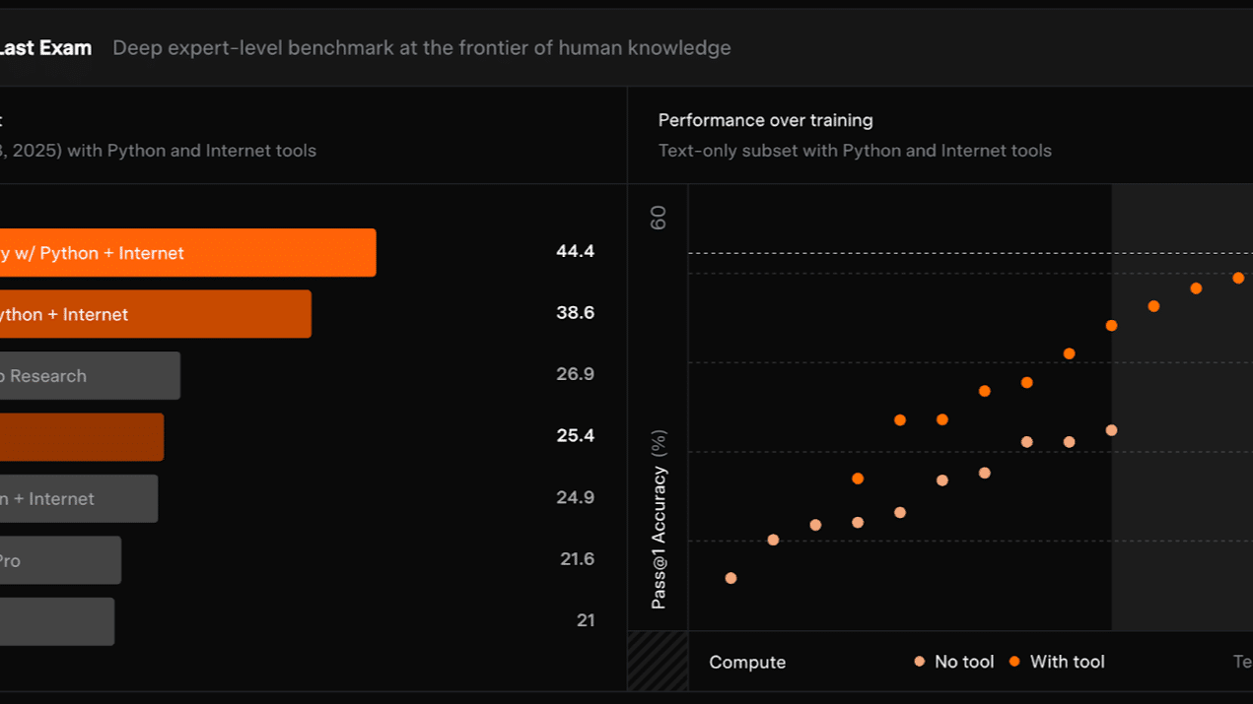Click the lowest leftmost No tool data point

point(731,578)
